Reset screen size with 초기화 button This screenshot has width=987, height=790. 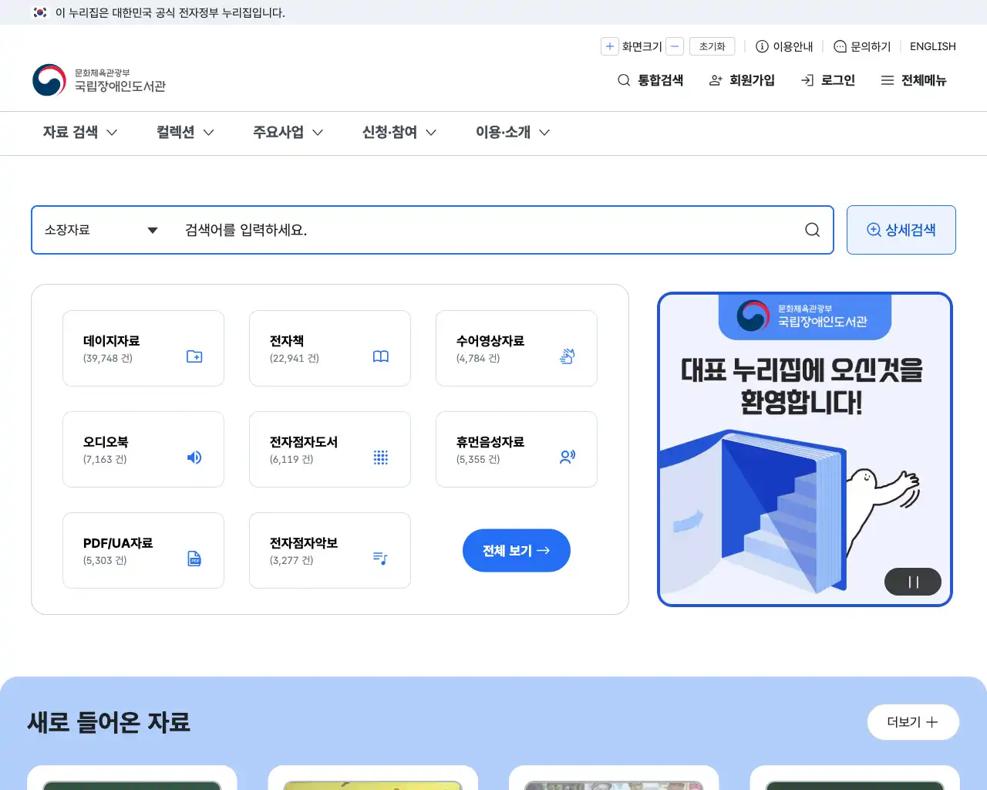pos(712,46)
